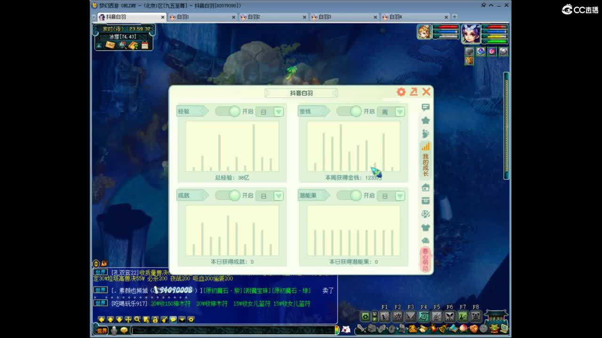
Task: Click the 成就 section label
Action: coord(192,195)
